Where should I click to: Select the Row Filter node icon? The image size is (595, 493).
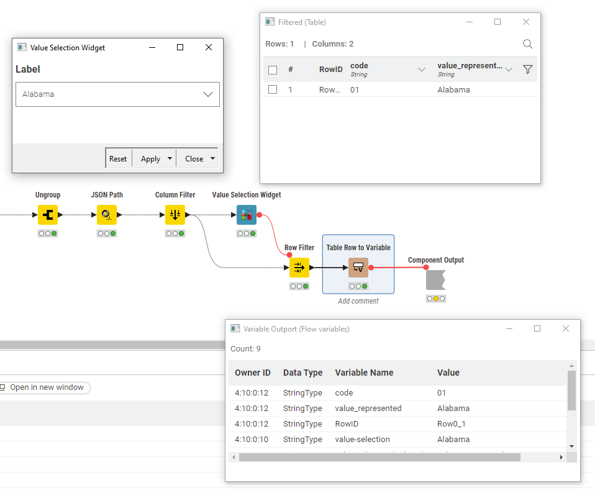(299, 267)
